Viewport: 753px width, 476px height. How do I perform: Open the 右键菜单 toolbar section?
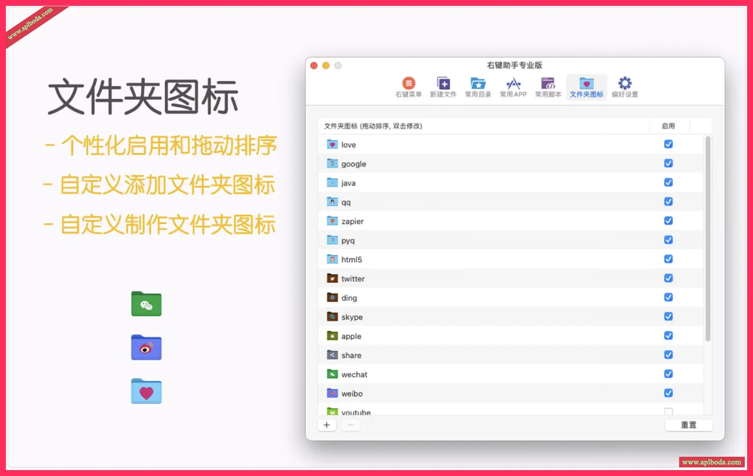(408, 87)
